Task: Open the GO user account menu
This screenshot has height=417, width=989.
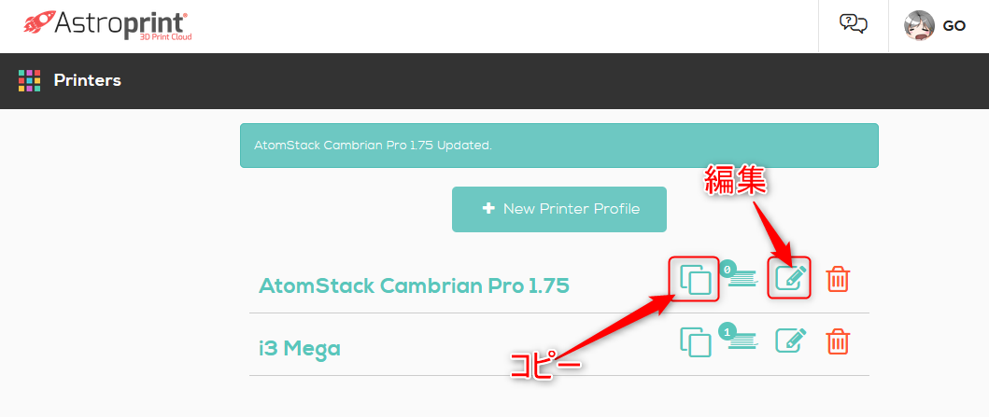Action: (936, 26)
